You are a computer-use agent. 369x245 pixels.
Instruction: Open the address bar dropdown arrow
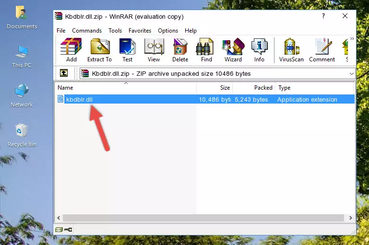(x=351, y=73)
